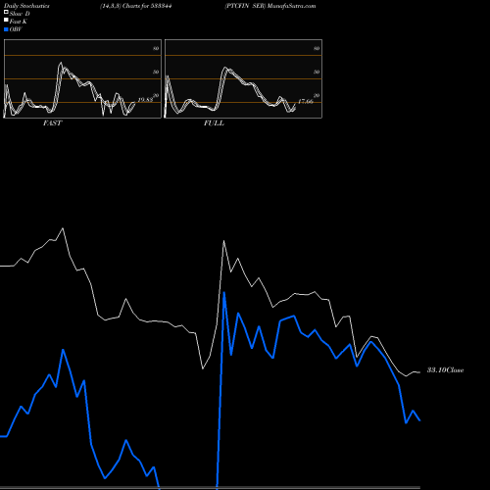Viewport: 490px width, 490px height.
Task: Click the end point of the blue OBV line
Action: pos(419,420)
